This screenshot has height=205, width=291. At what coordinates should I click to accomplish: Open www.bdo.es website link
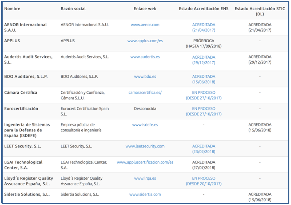[x=145, y=76]
